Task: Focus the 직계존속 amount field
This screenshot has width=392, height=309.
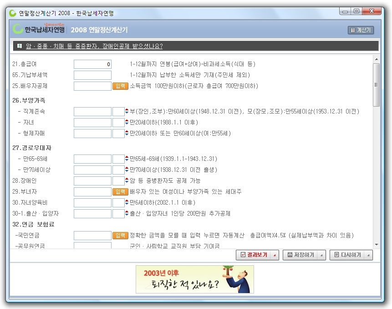Action: coord(92,112)
